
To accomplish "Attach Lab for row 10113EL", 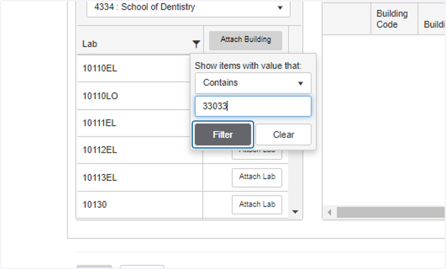I will tap(257, 177).
